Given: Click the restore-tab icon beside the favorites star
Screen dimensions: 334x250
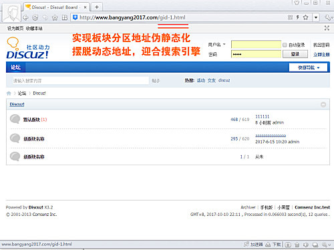Looking at the screenshot, I should 65,17.
